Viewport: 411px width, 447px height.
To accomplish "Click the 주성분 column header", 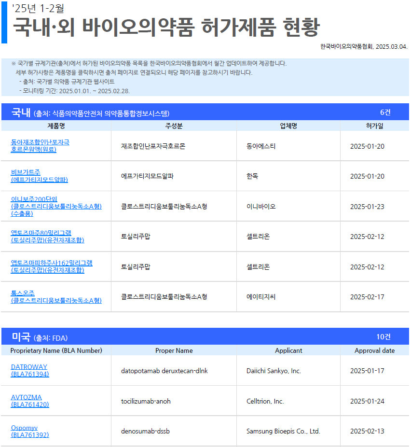I will (174, 126).
